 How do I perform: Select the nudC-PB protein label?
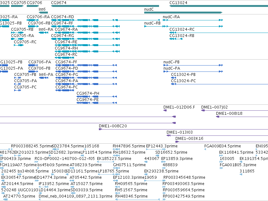pyautogui.click(x=171, y=62)
